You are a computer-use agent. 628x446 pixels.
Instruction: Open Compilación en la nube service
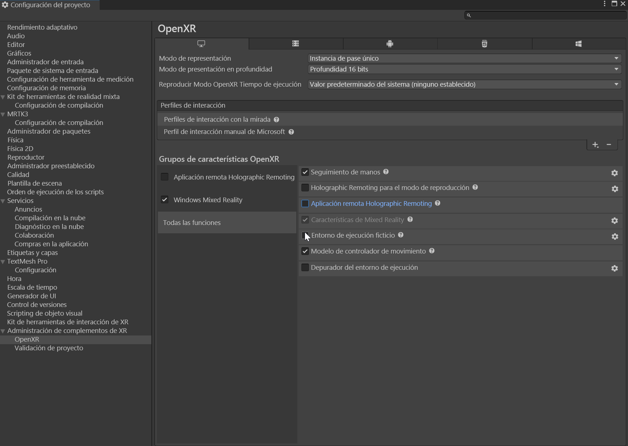pyautogui.click(x=50, y=218)
